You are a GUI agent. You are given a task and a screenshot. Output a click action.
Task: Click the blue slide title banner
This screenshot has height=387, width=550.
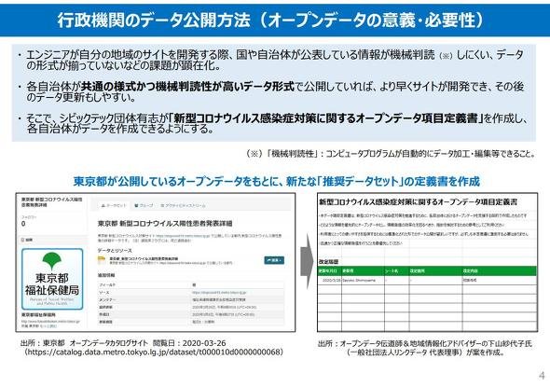[275, 20]
